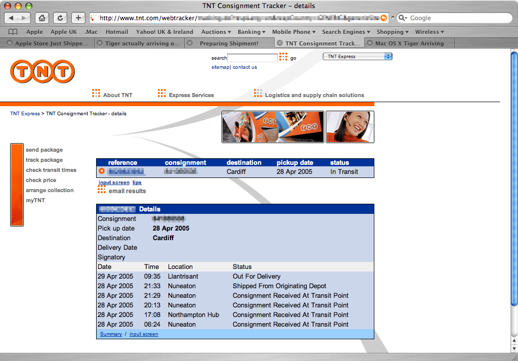518x361 pixels.
Task: Expand the Mobile Phone bookmarks menu
Action: pyautogui.click(x=294, y=32)
